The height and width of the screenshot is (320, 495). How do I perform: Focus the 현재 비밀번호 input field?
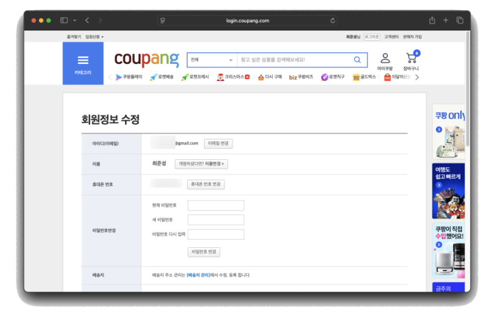(x=215, y=205)
